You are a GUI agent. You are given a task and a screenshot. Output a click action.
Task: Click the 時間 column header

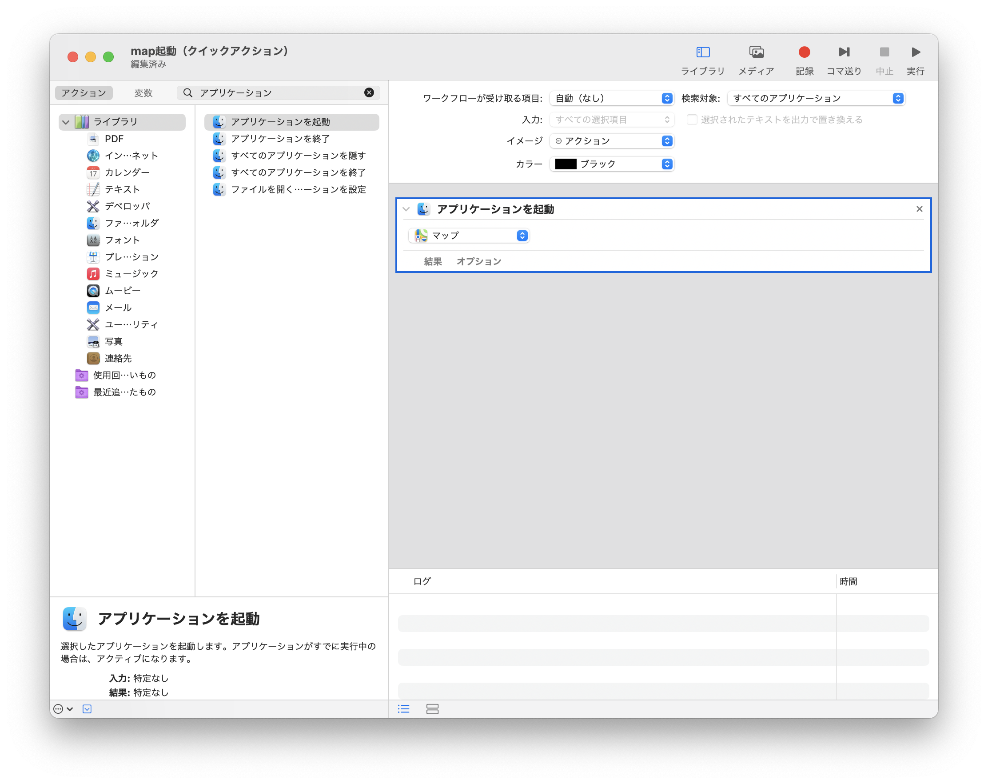point(848,581)
